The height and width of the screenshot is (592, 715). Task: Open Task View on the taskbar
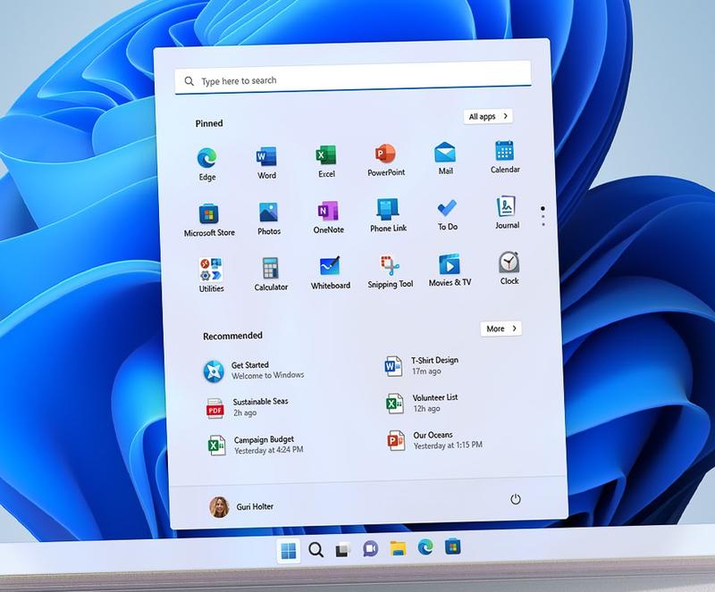click(x=343, y=550)
